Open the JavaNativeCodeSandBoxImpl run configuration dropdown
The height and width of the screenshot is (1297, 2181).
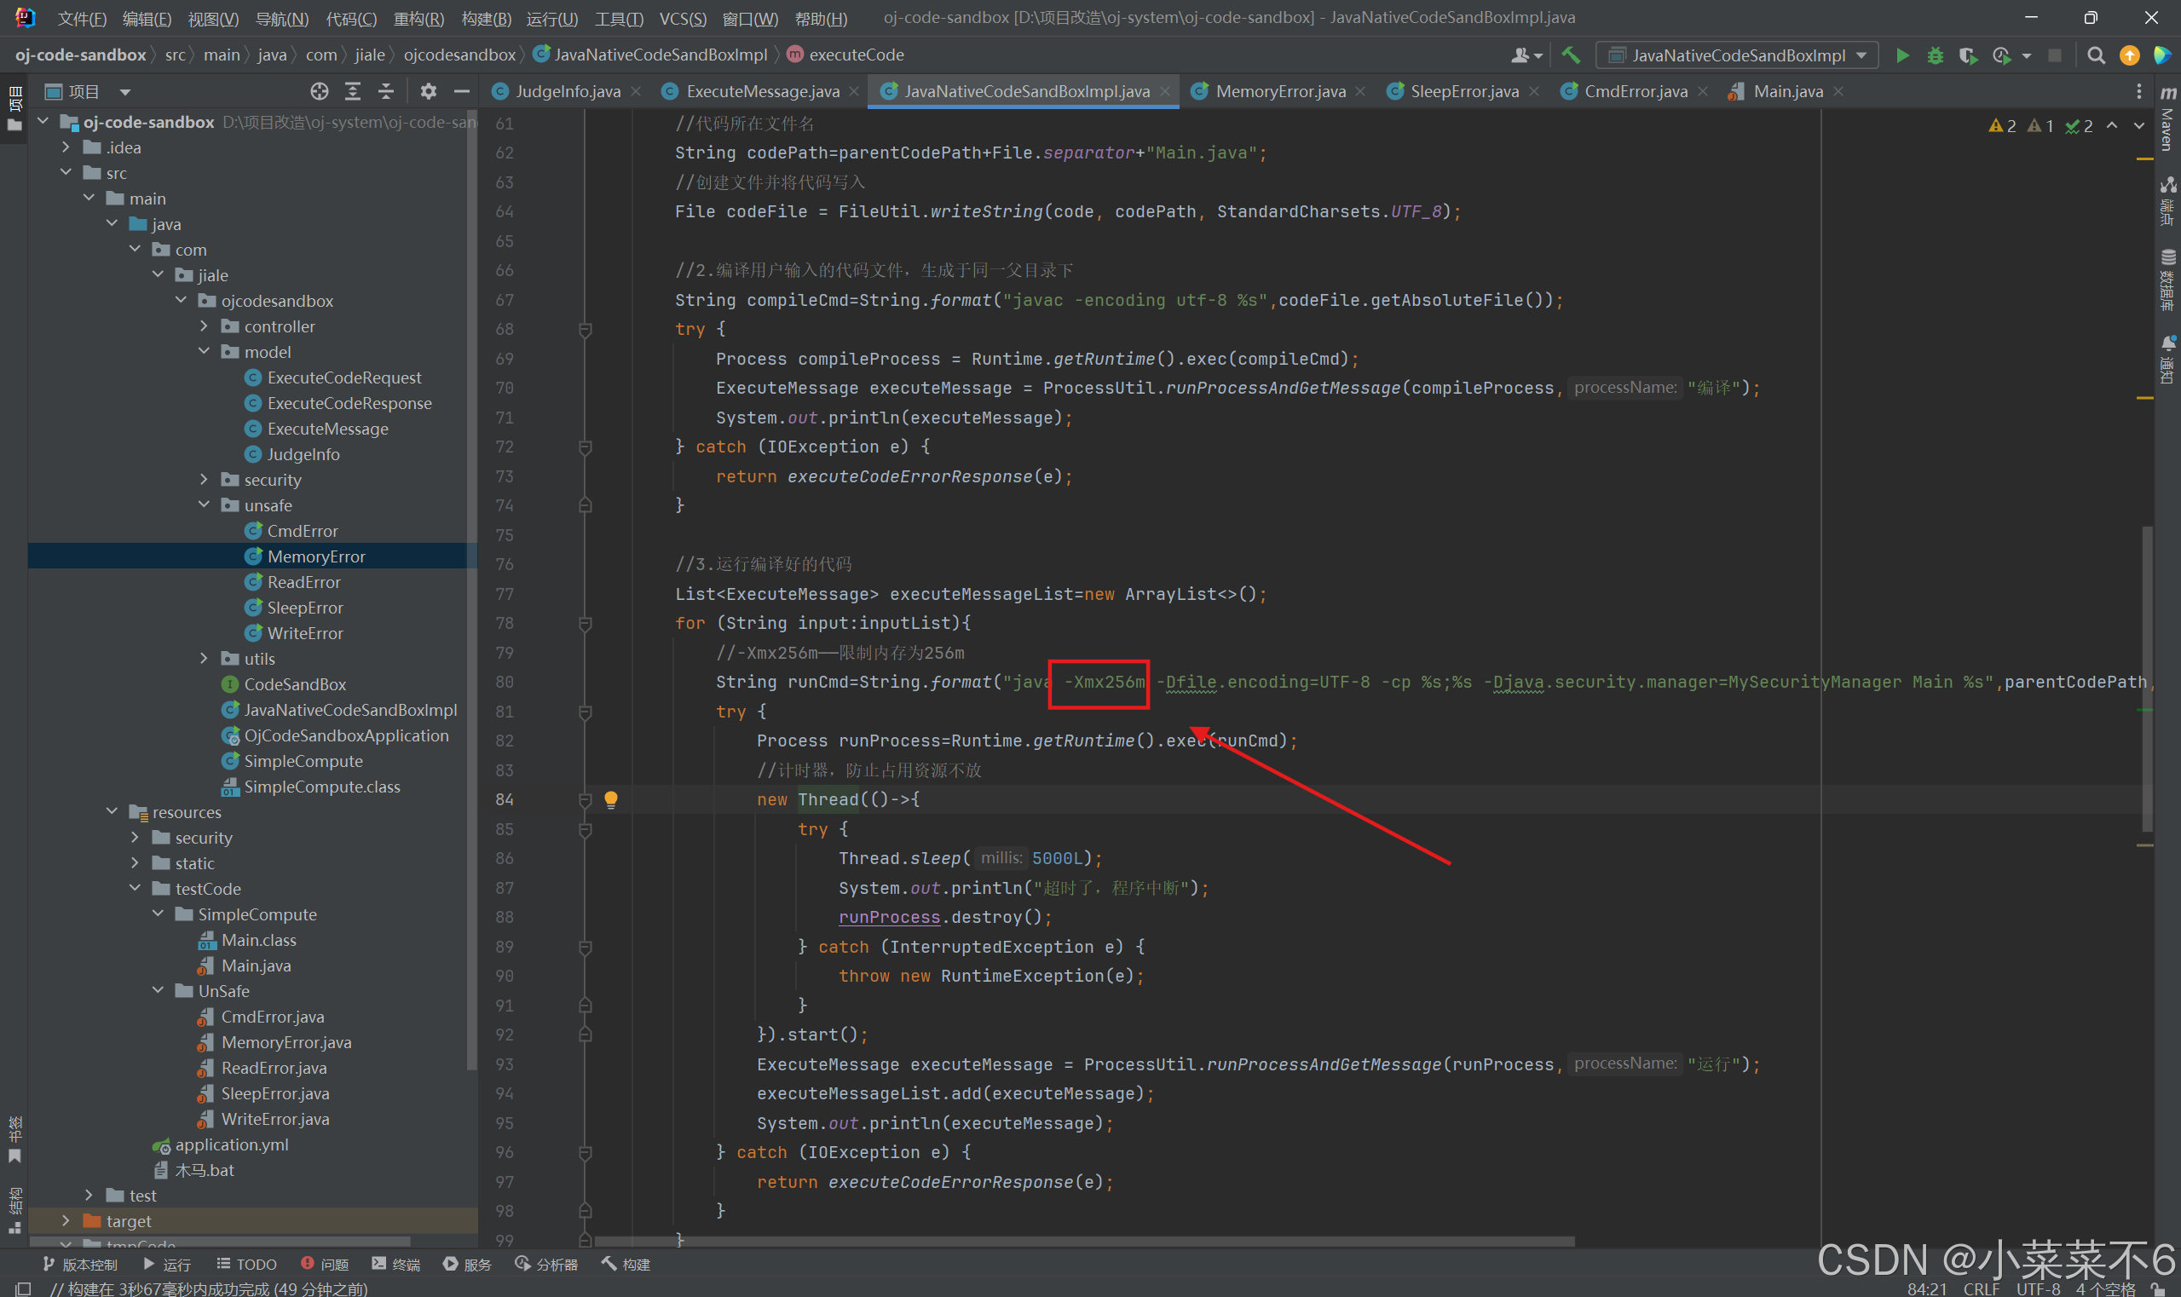click(1737, 55)
